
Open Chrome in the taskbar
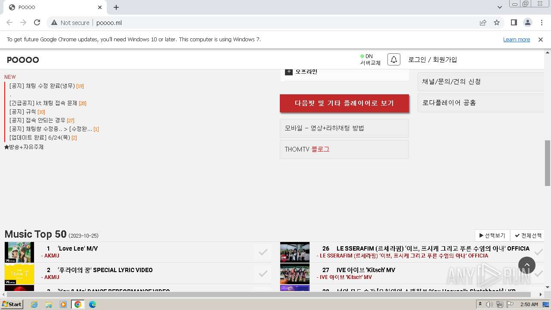78,304
